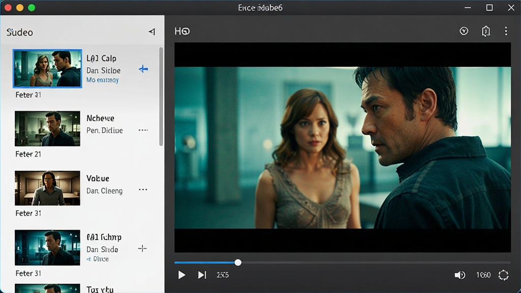The height and width of the screenshot is (293, 521).
Task: Open three-dot menu for Ncheve
Action: 143,130
